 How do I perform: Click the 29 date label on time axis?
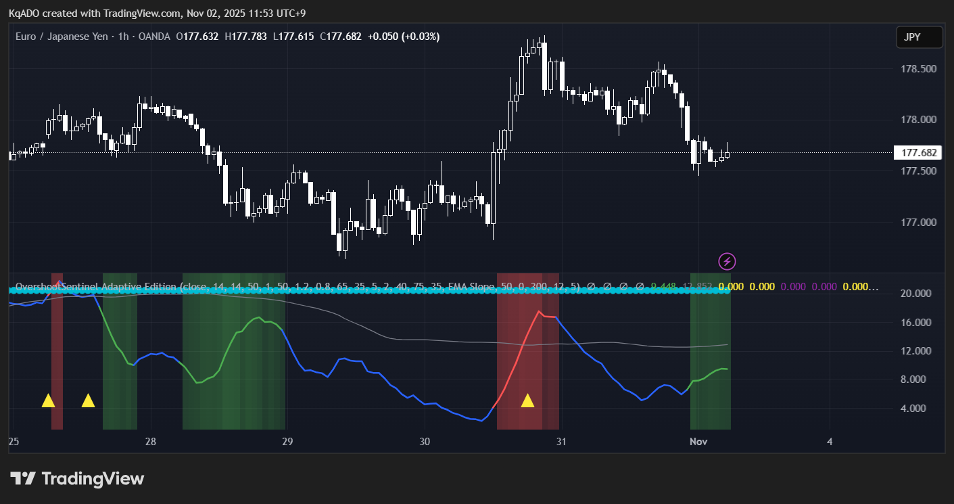pyautogui.click(x=287, y=442)
